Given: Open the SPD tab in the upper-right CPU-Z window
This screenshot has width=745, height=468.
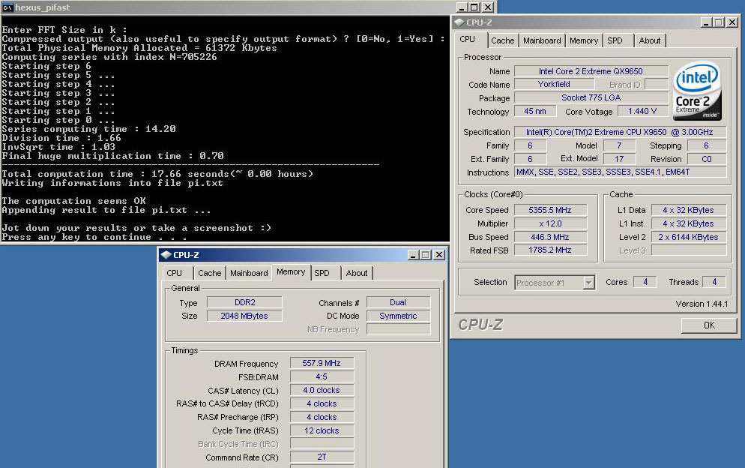Looking at the screenshot, I should tap(615, 40).
